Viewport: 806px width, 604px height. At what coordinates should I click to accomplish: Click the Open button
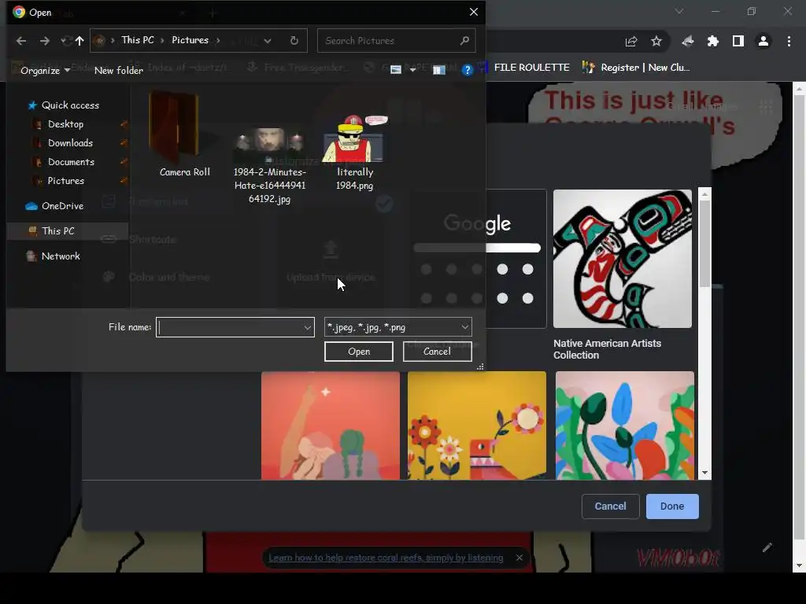click(x=359, y=352)
